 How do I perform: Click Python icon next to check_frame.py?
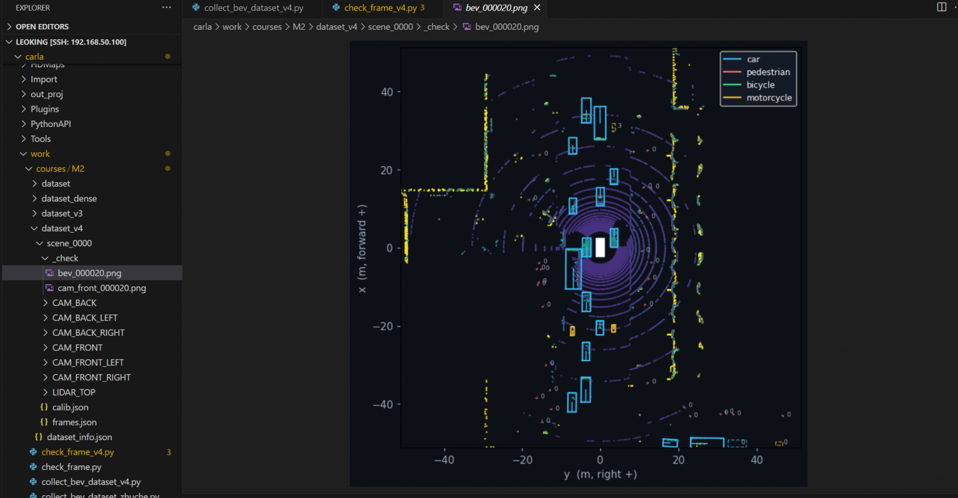click(33, 467)
